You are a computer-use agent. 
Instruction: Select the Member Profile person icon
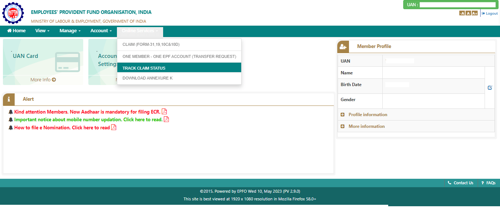point(344,46)
